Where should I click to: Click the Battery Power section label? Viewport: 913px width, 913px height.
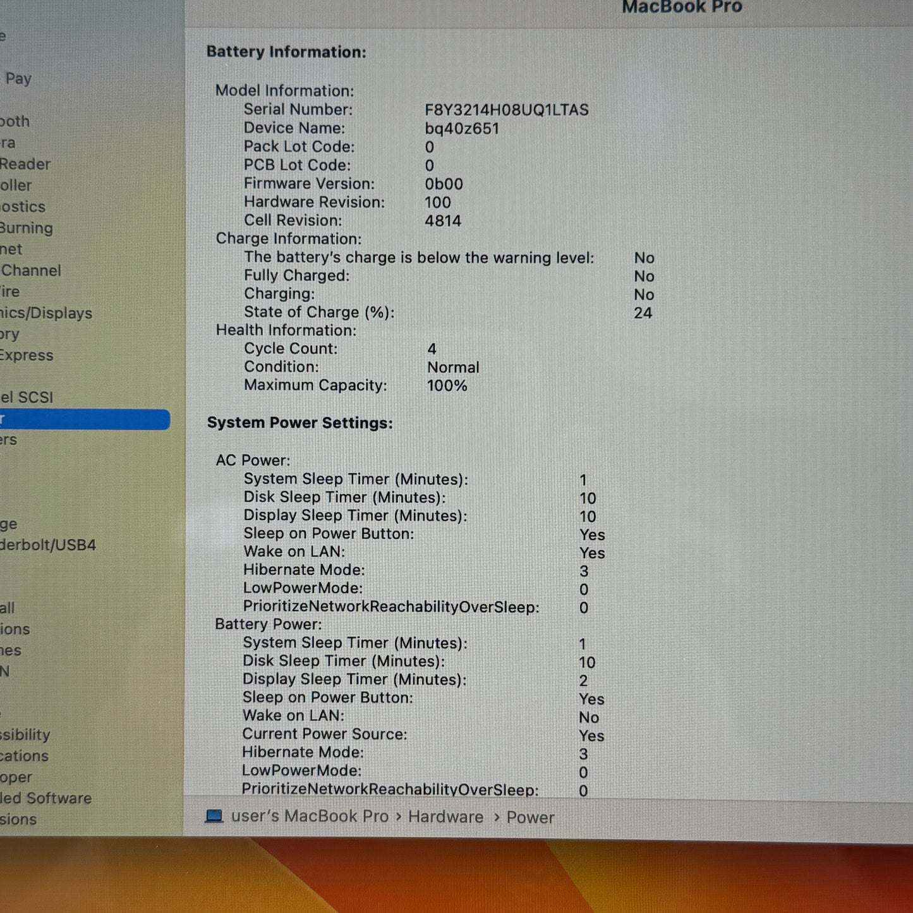[x=269, y=624]
